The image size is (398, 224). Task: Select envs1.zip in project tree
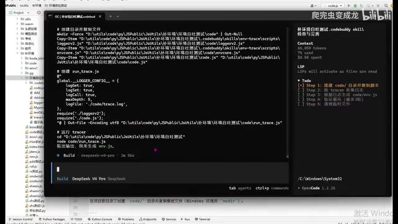coord(34,137)
